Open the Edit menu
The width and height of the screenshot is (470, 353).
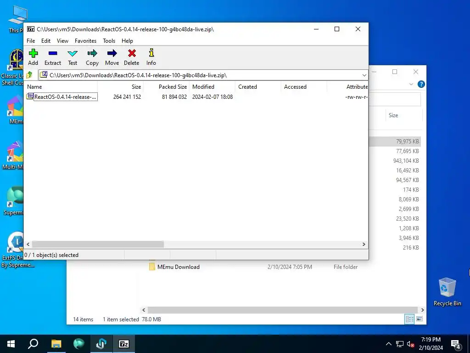[x=46, y=41]
